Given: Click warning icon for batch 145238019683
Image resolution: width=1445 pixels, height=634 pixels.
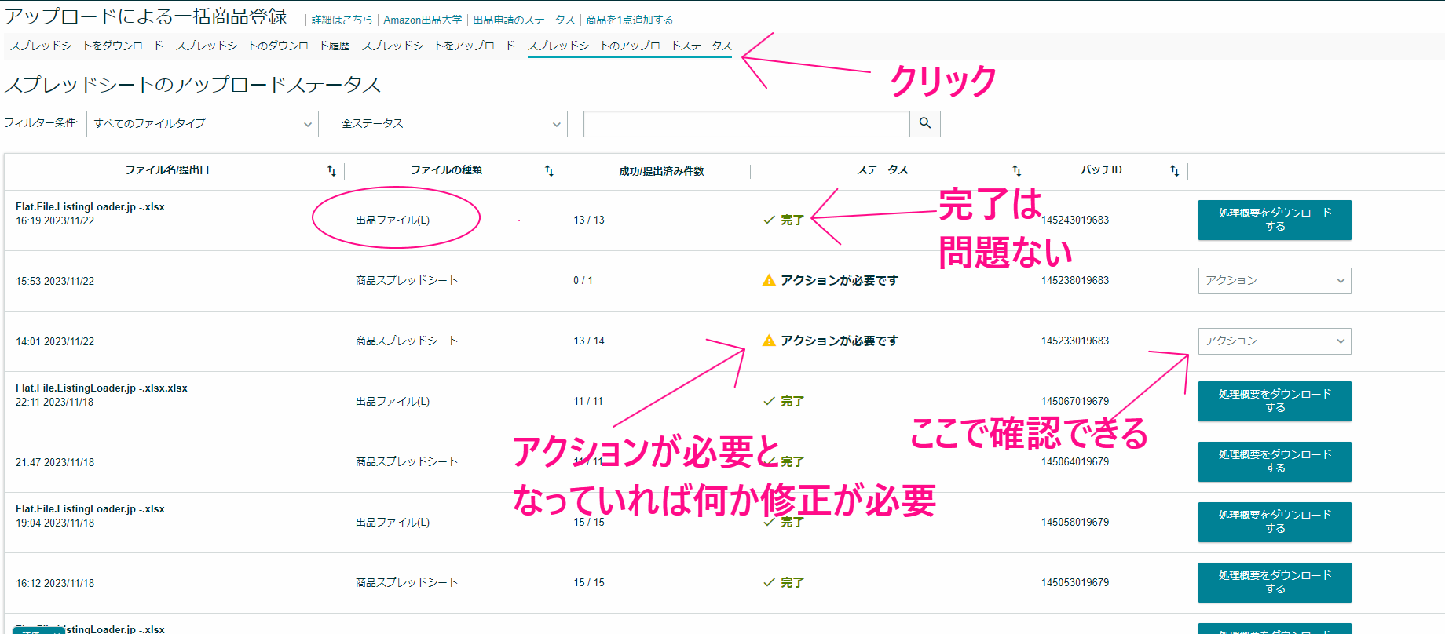Looking at the screenshot, I should click(769, 280).
